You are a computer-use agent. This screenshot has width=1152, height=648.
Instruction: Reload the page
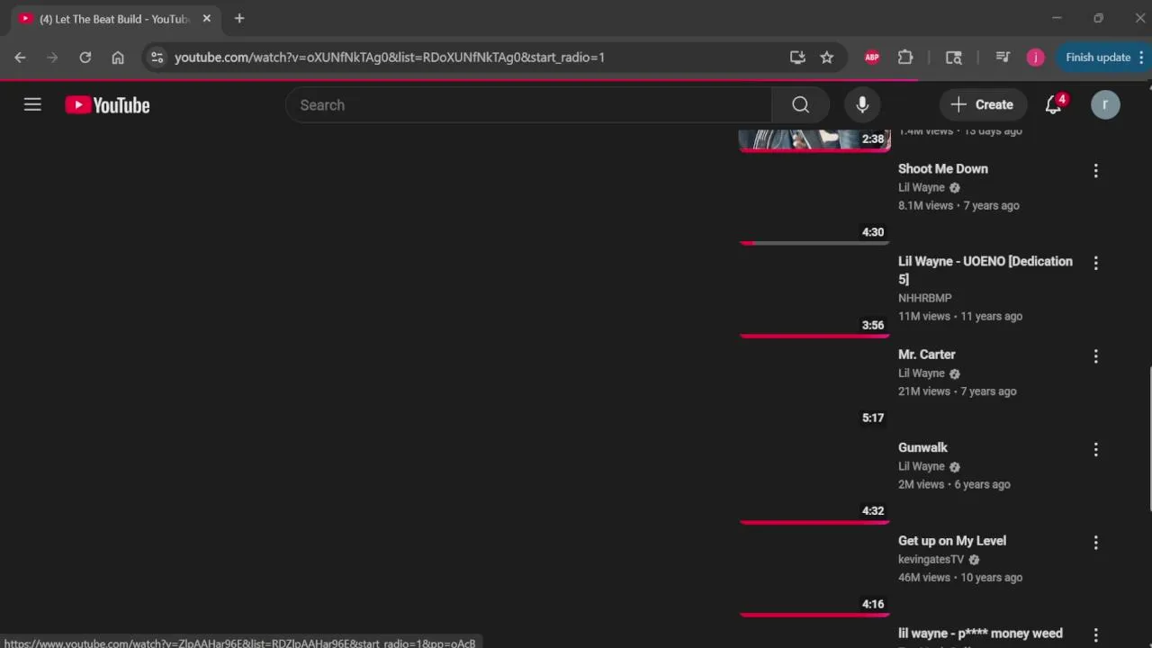click(85, 58)
